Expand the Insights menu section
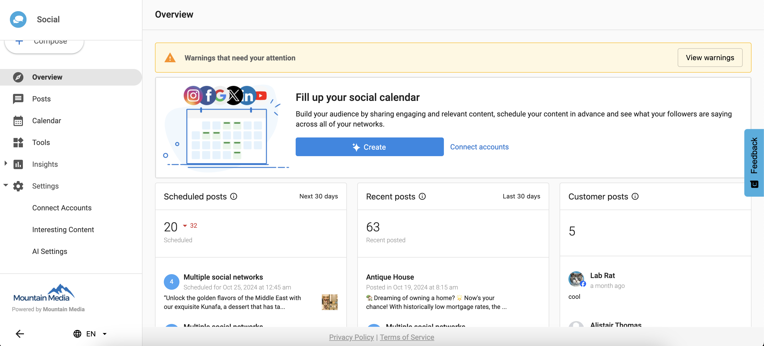Screen dimensions: 764x346 (6, 163)
